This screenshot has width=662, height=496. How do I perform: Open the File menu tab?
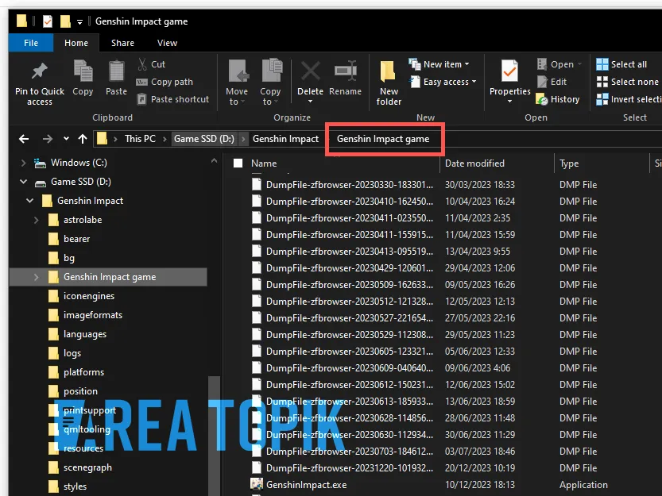pos(31,43)
